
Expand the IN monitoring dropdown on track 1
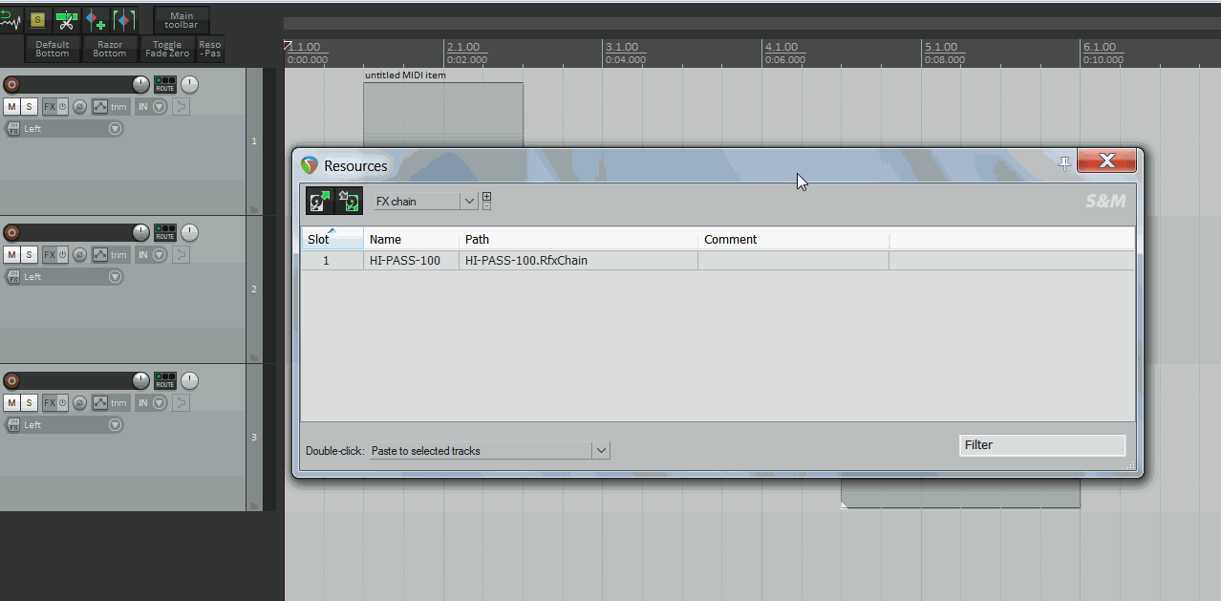click(160, 106)
